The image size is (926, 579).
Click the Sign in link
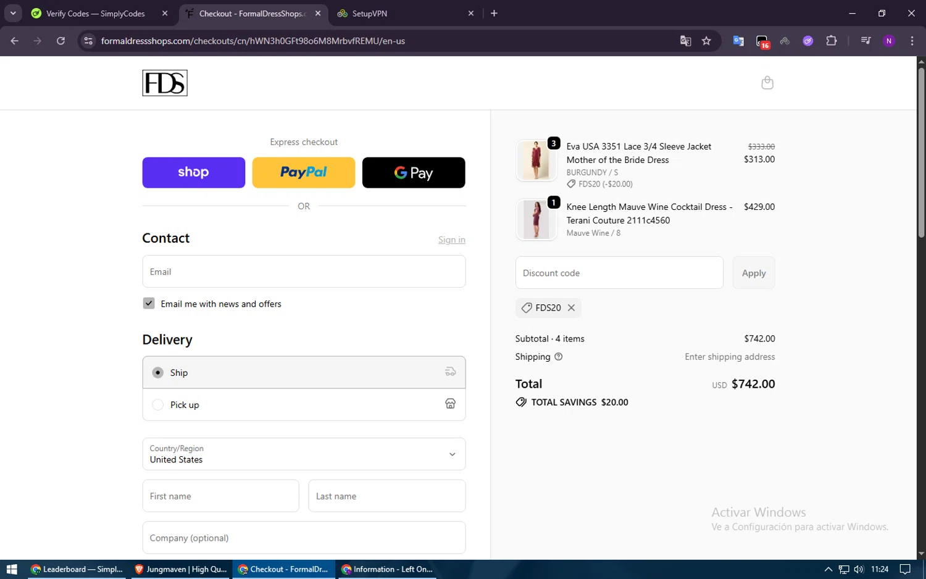pos(452,240)
